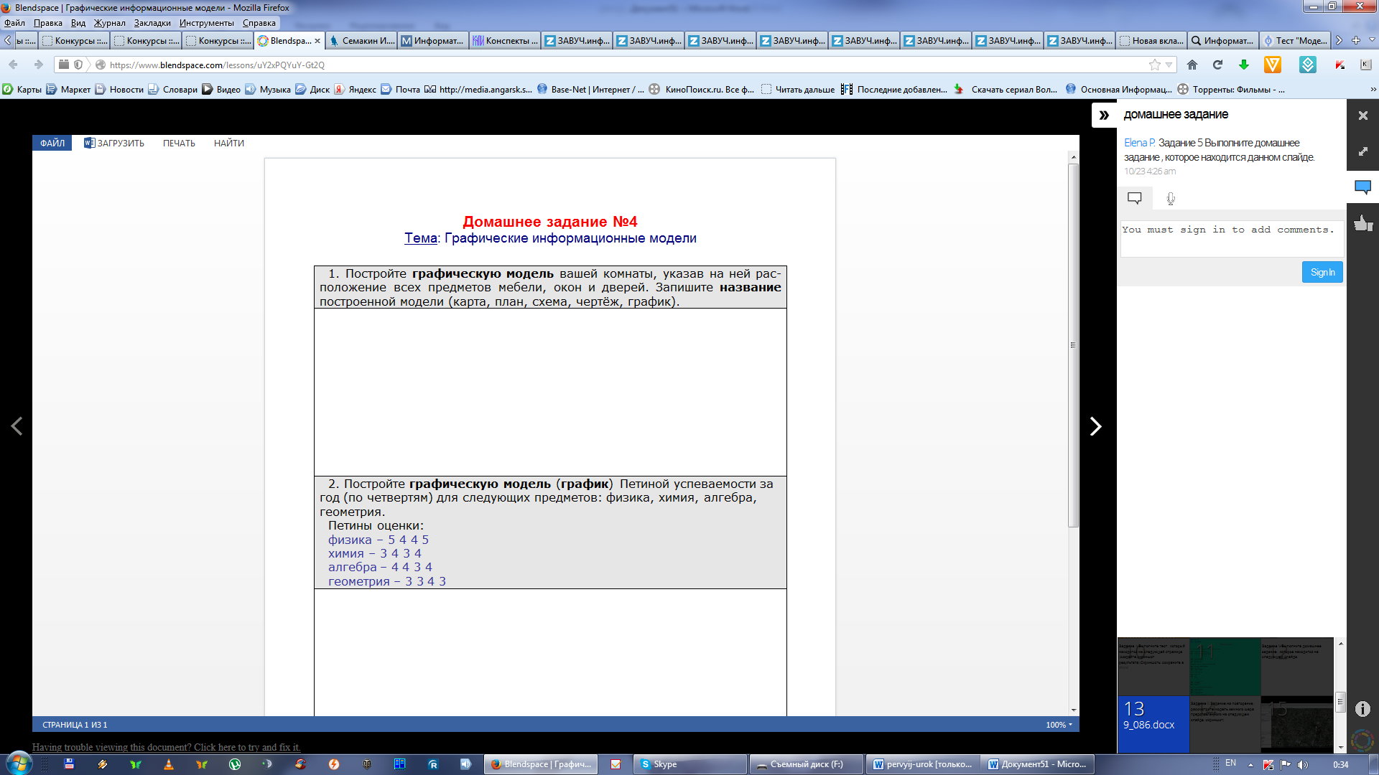
Task: Select the microphone voice comment tab
Action: tap(1171, 199)
